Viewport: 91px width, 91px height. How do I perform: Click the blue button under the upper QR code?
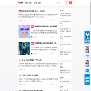[87, 56]
